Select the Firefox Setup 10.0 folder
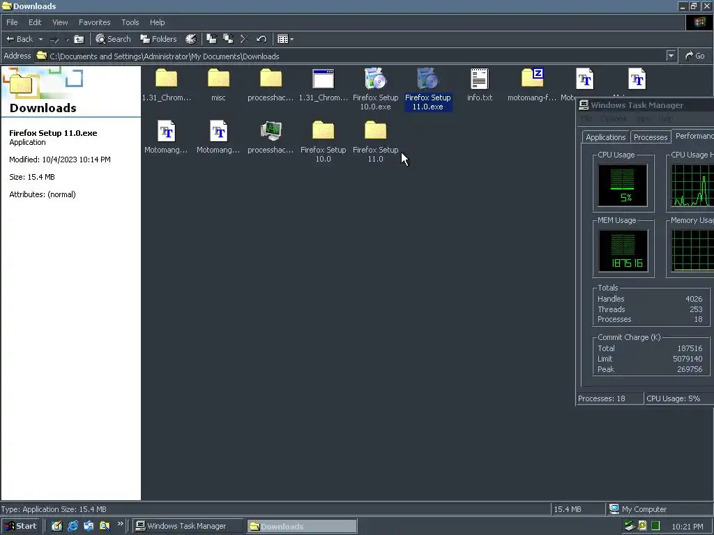This screenshot has height=535, width=714. point(324,141)
